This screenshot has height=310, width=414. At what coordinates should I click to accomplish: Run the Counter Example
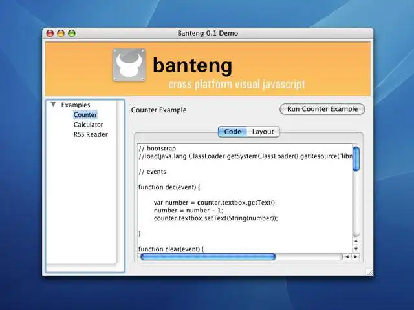pyautogui.click(x=322, y=109)
